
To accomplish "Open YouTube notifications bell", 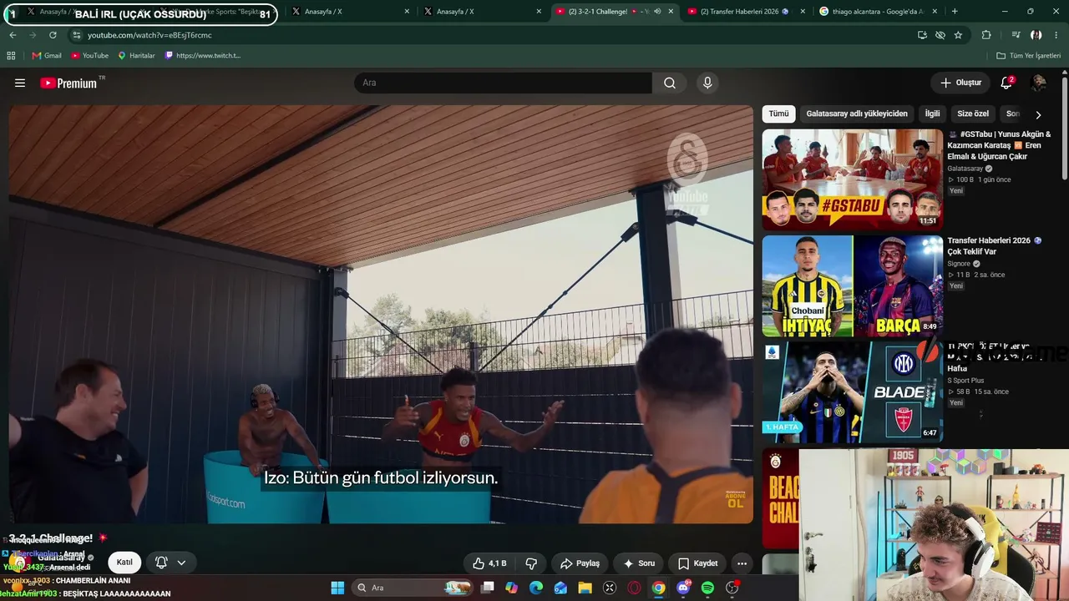I will [1006, 83].
